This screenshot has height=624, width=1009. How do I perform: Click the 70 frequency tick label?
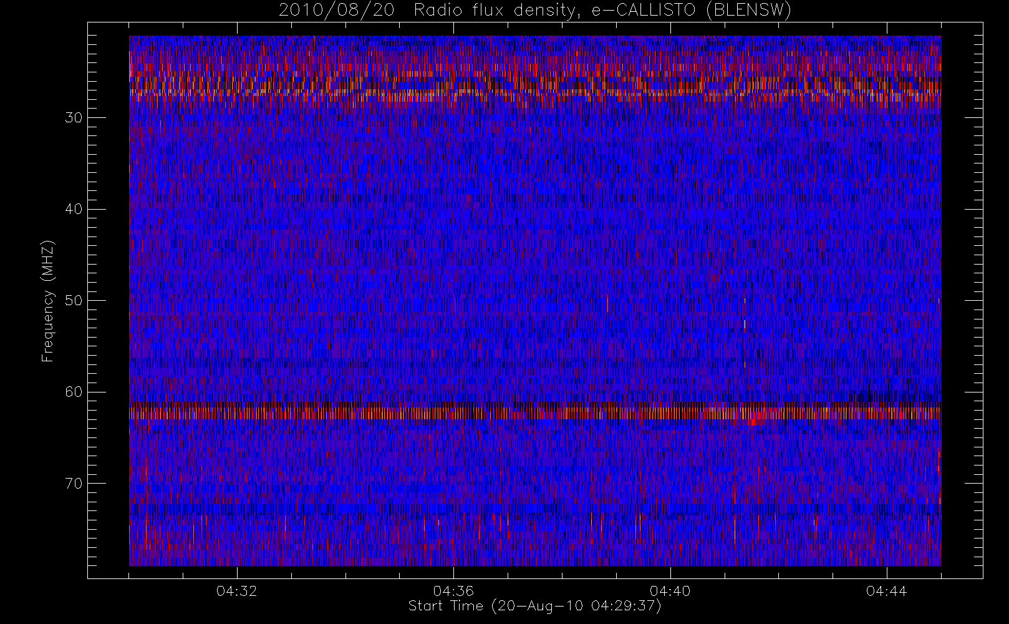[x=74, y=484]
